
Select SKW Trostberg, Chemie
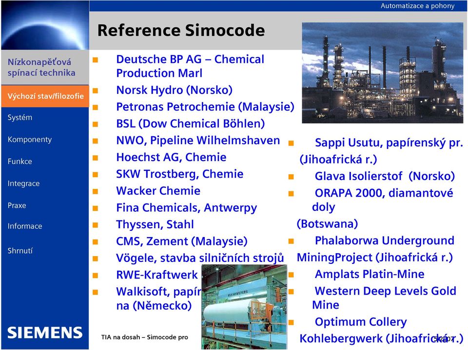[x=180, y=174]
